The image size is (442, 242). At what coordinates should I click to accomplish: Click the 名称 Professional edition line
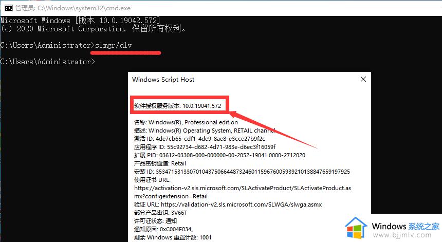186,122
